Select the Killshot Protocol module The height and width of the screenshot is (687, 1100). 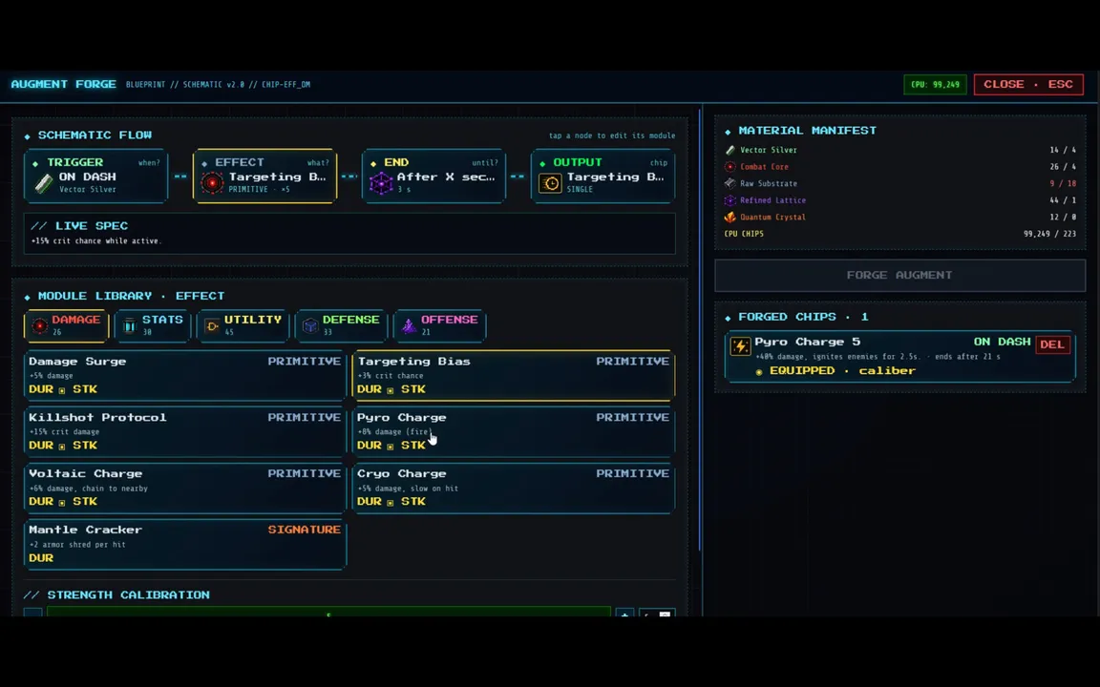pos(185,431)
